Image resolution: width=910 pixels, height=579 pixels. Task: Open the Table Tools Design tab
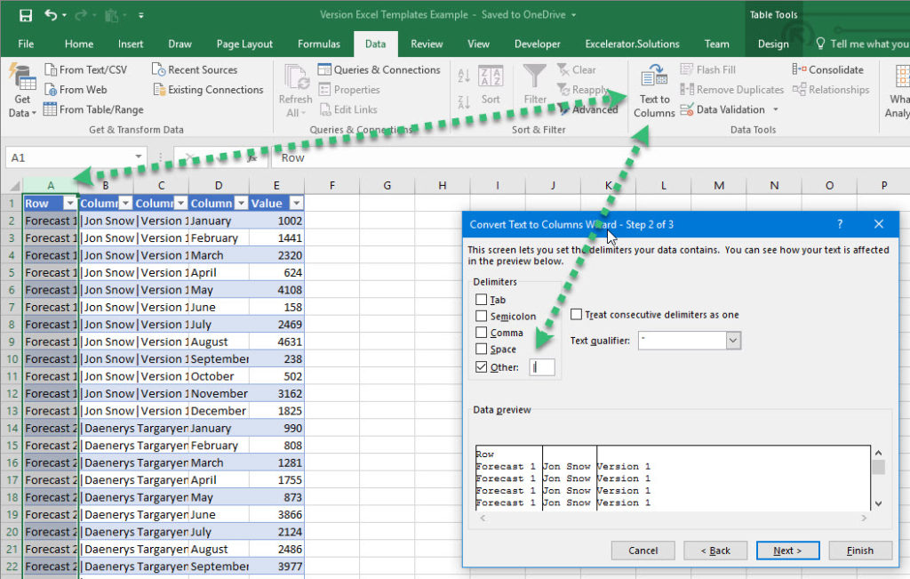pyautogui.click(x=772, y=43)
